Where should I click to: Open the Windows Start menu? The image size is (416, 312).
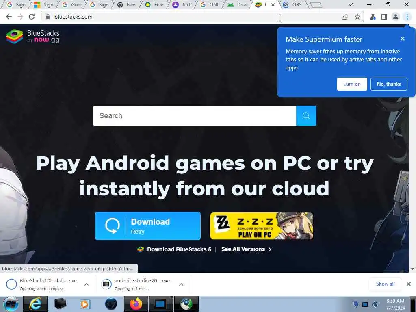(11, 304)
